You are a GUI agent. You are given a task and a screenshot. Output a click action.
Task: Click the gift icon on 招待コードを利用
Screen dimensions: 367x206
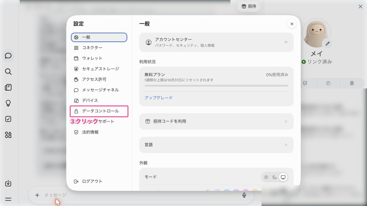148,121
